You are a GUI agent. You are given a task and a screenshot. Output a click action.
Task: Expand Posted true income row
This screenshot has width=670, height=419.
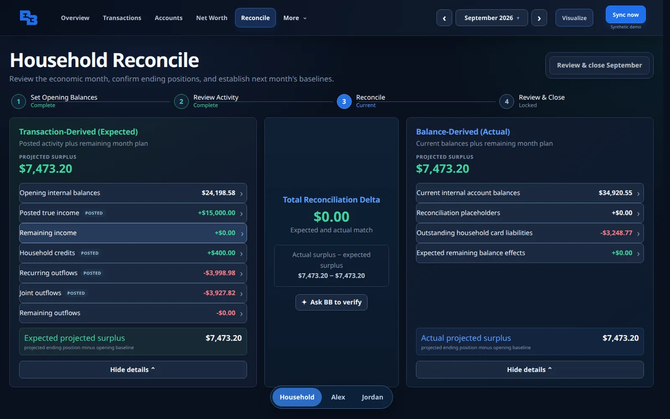tap(133, 213)
